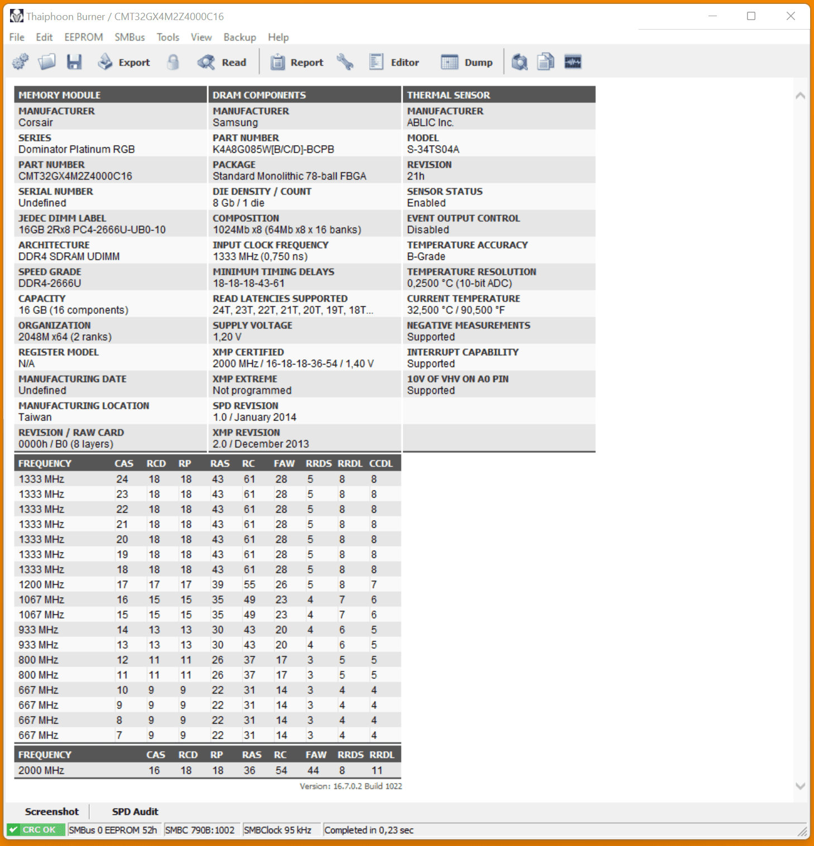Open the EEPROM menu
The height and width of the screenshot is (846, 814).
[84, 37]
